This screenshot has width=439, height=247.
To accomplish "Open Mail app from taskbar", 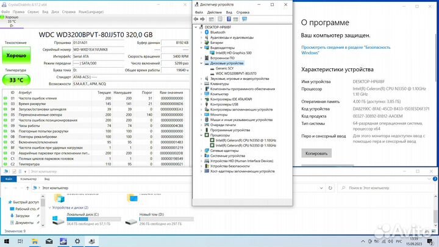I will (x=49, y=241).
